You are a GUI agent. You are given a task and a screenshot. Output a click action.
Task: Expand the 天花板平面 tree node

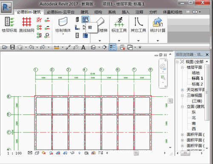[182, 90]
